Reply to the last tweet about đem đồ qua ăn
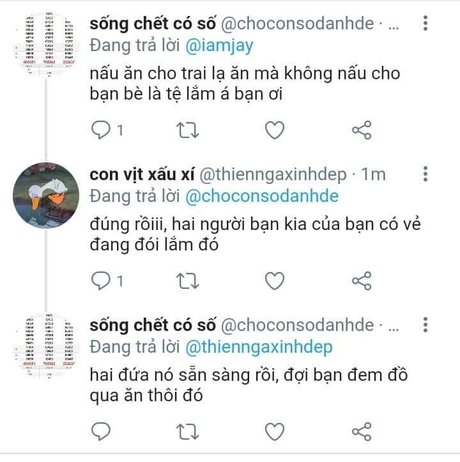This screenshot has width=460, height=462. tap(101, 432)
